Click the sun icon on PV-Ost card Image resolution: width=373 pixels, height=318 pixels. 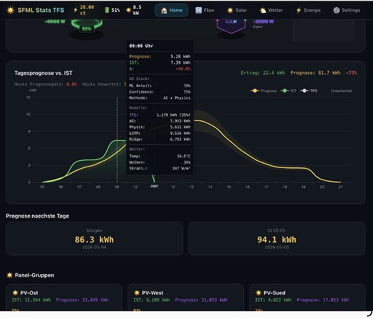coord(15,293)
